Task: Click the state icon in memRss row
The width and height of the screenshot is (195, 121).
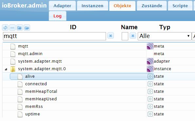Action: point(150,107)
